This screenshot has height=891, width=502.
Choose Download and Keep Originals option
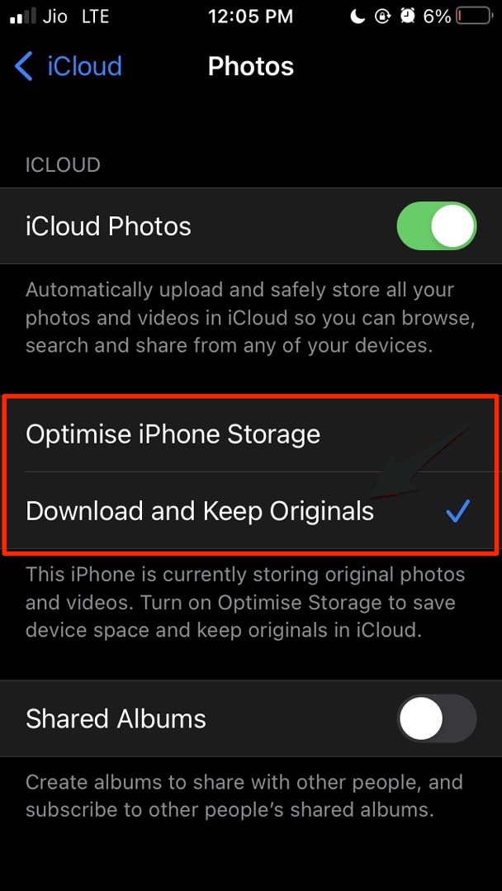tap(250, 510)
